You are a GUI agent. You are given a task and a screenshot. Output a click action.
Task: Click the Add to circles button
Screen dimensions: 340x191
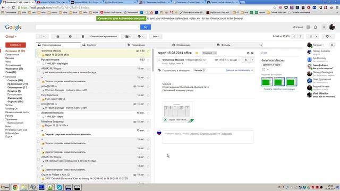coord(271,65)
